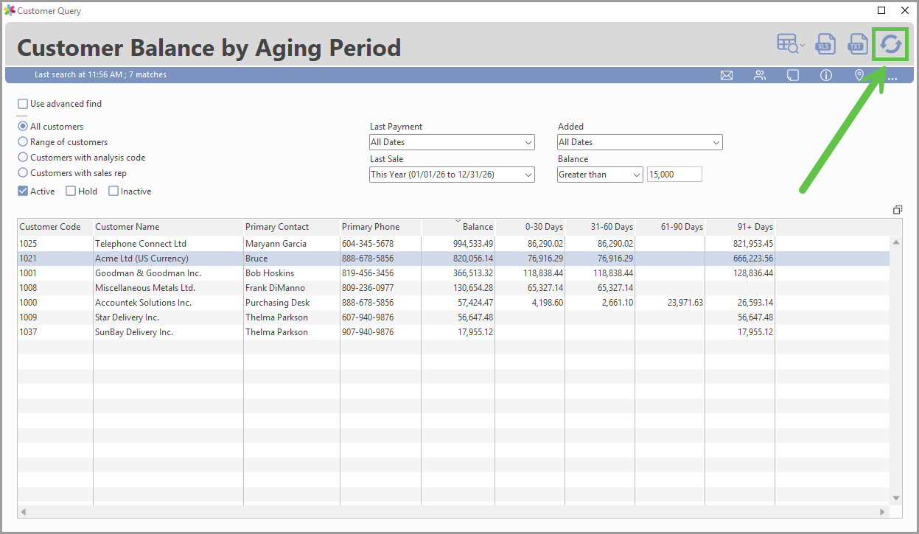Click contact Maryann Garcia cell

point(291,244)
